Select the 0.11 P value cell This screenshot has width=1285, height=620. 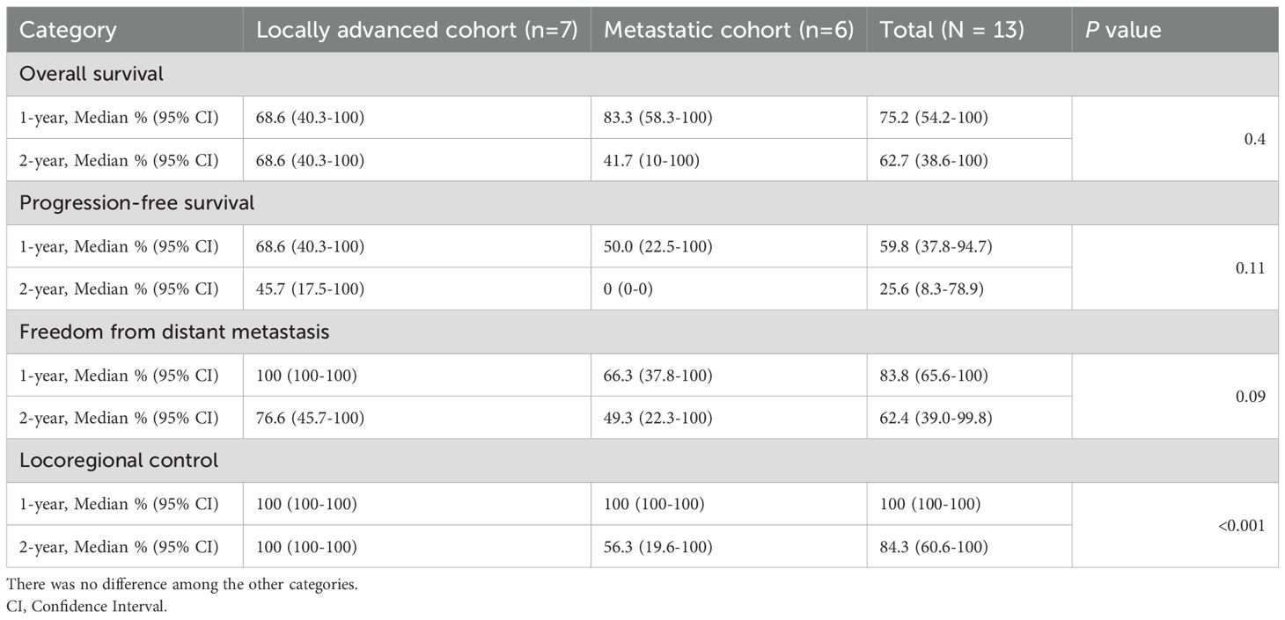[x=1250, y=267]
